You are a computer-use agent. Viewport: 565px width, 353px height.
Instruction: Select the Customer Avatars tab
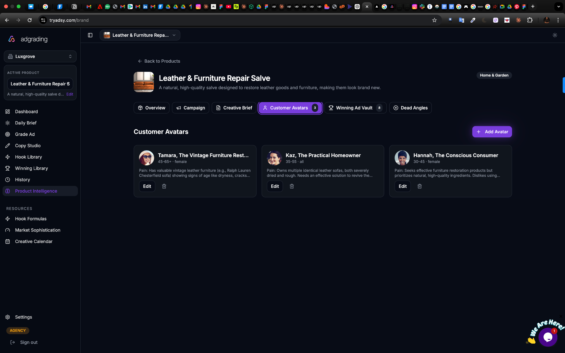pyautogui.click(x=290, y=108)
